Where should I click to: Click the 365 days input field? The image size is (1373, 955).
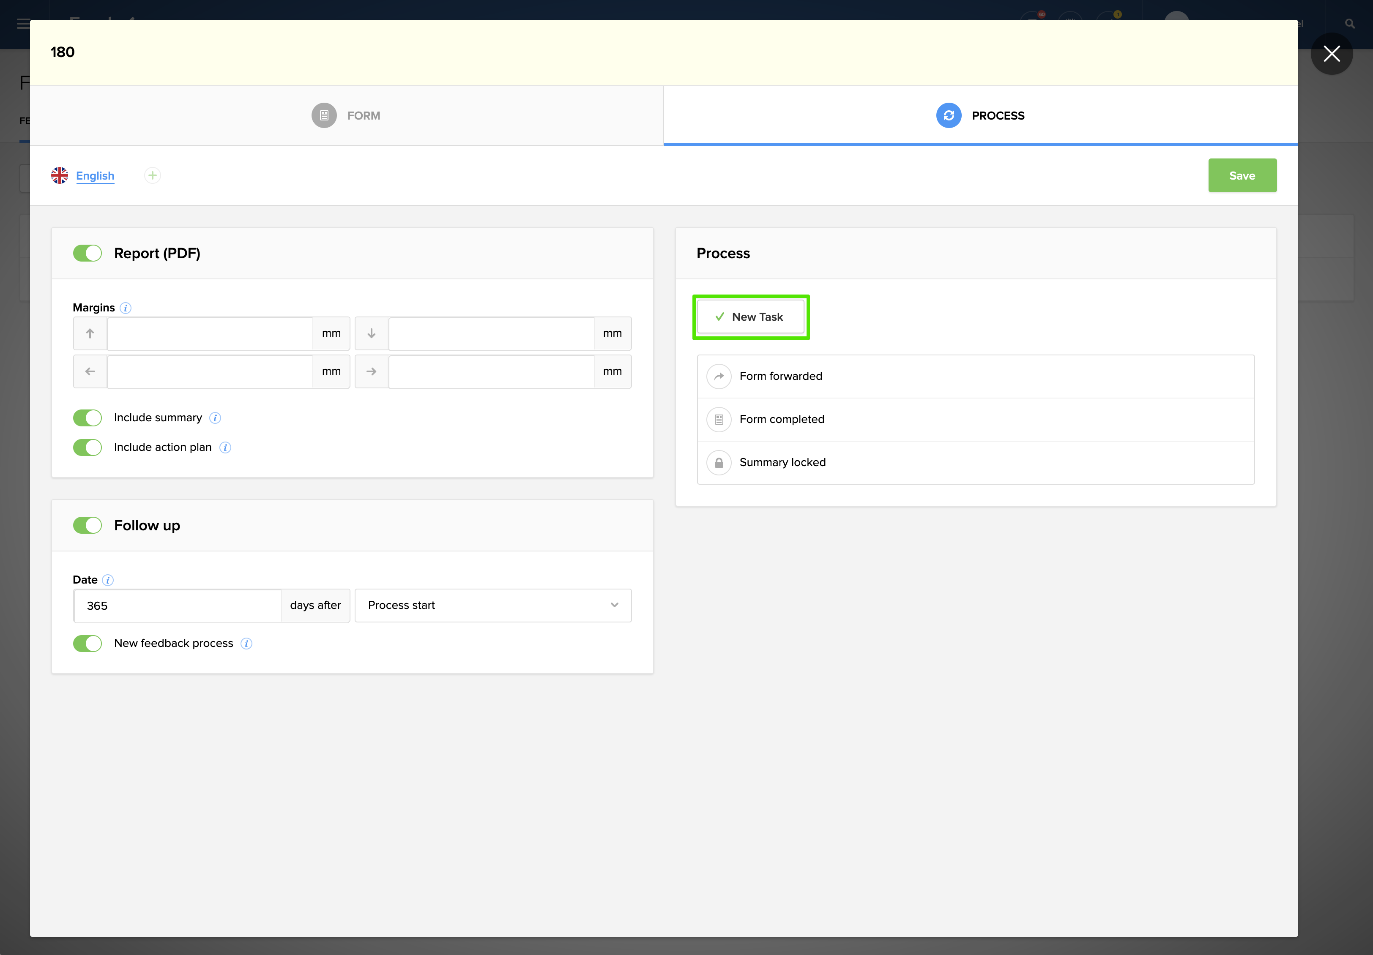coord(178,606)
